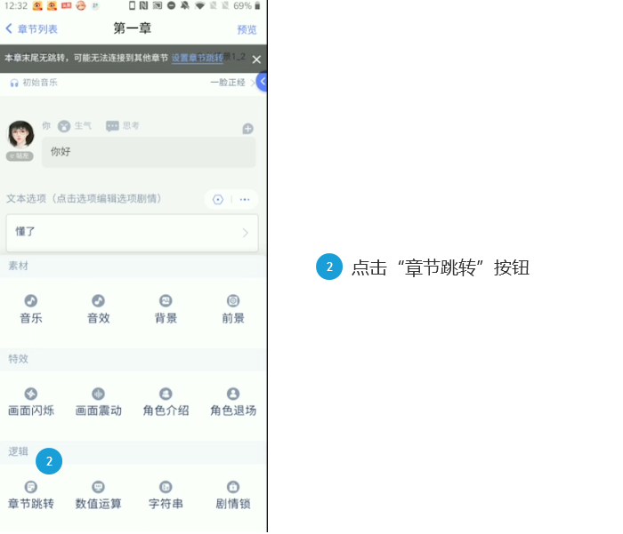Viewport: 623px width, 534px height.
Task: Change character position 站左 tag
Action: (20, 155)
